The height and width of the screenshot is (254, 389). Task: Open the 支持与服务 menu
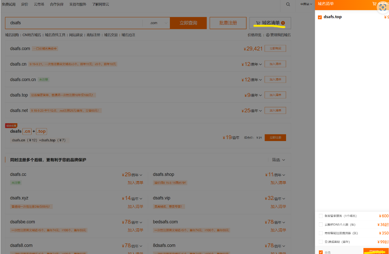point(78,4)
